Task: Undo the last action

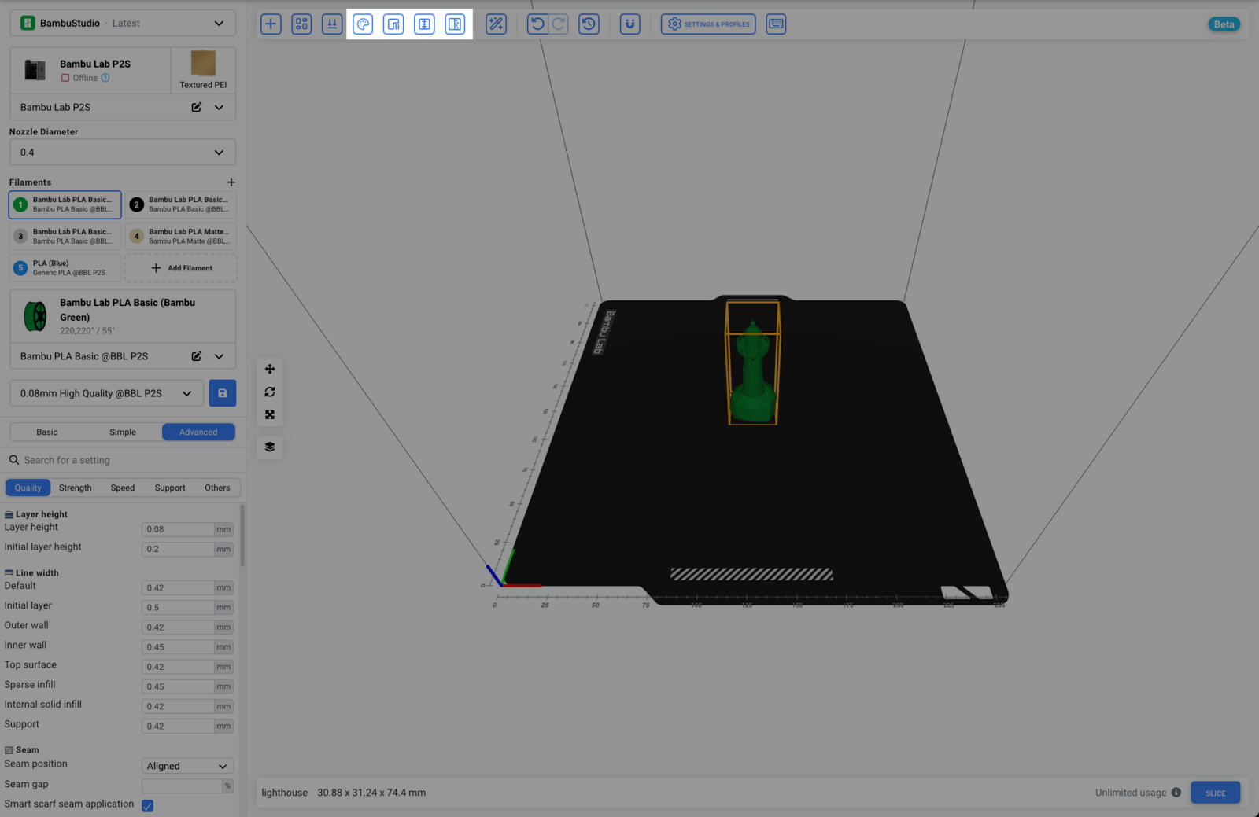Action: 537,24
